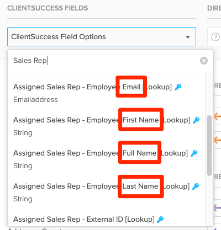Open the ClientSuccess Field Options dropdown
The width and height of the screenshot is (221, 230).
(x=102, y=36)
